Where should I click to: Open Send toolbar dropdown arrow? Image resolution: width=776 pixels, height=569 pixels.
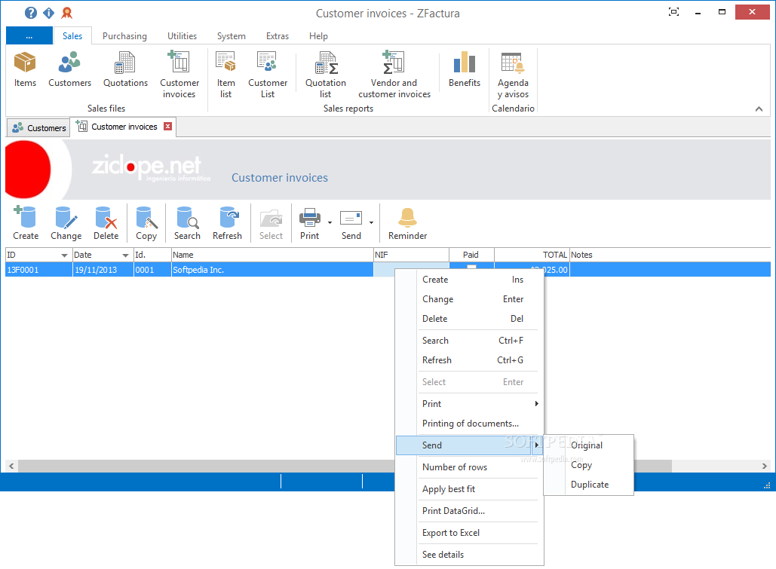(x=371, y=222)
